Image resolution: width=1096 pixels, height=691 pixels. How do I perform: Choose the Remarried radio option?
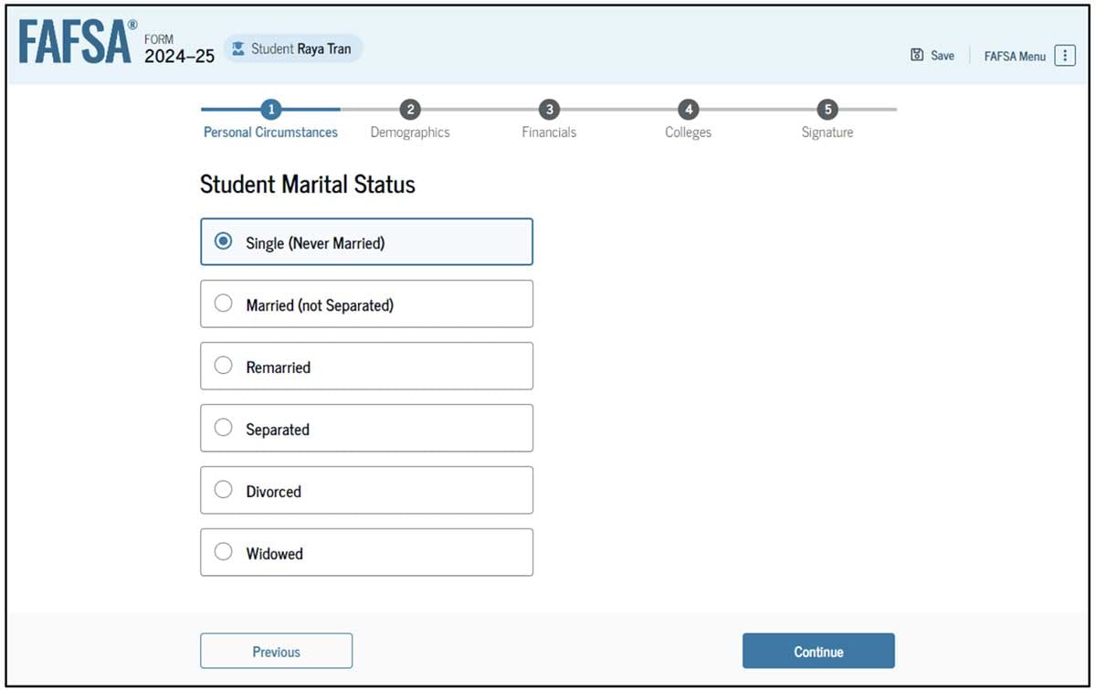(223, 366)
